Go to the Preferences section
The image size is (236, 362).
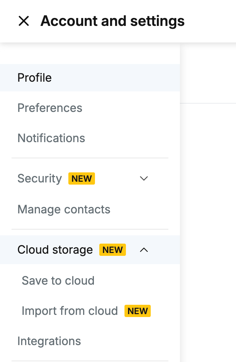(50, 108)
